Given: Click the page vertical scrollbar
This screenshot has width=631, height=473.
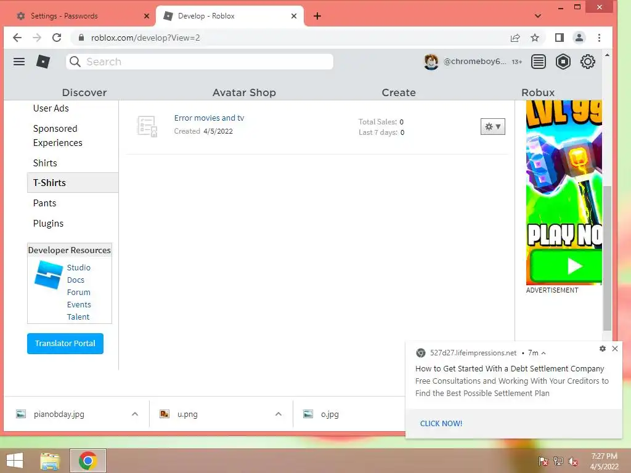Looking at the screenshot, I should (x=607, y=257).
